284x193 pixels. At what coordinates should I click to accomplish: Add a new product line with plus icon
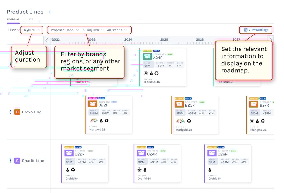(x=50, y=12)
